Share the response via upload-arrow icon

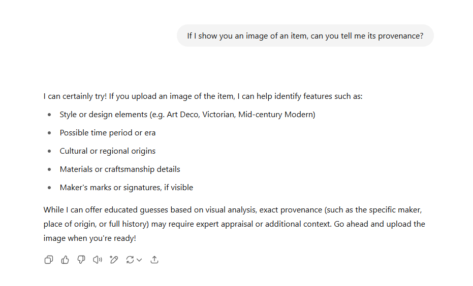(155, 260)
